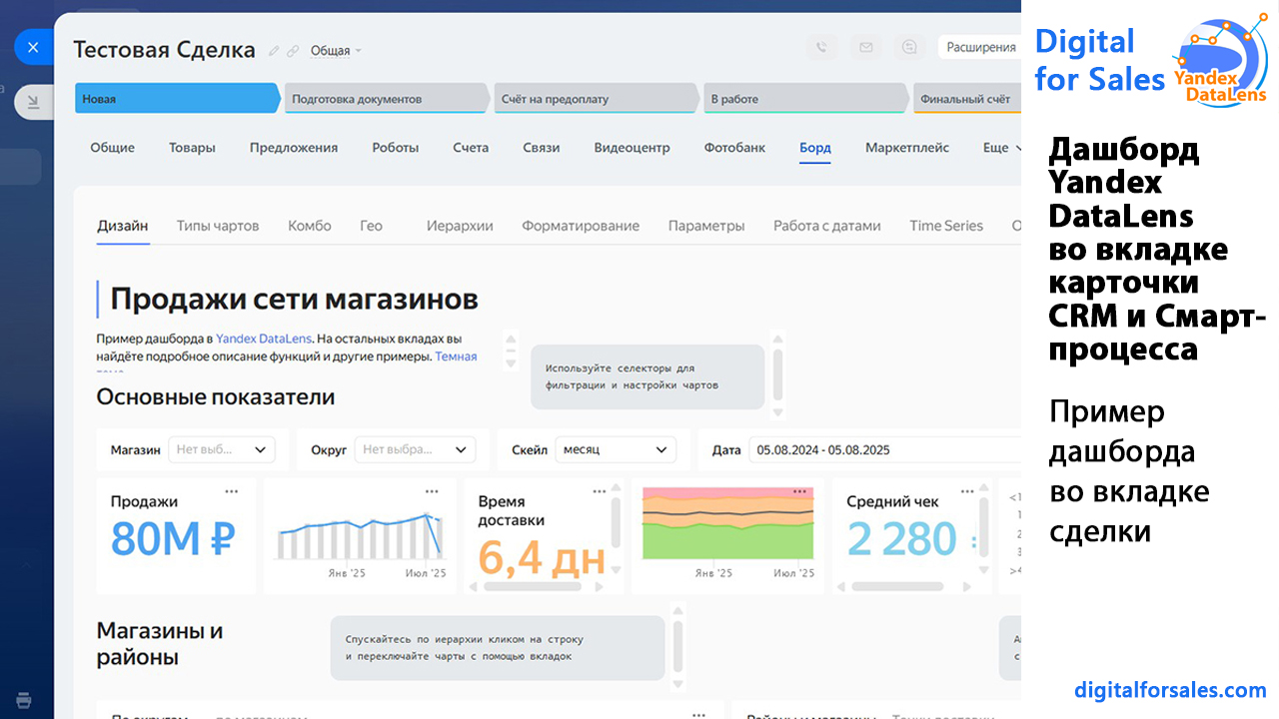Follow the Yandex DataLens link
This screenshot has width=1279, height=719.
(x=264, y=340)
